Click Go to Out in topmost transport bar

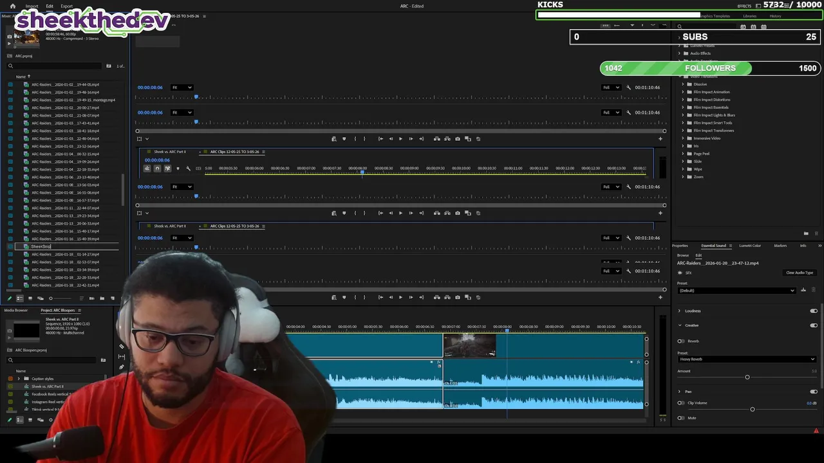pyautogui.click(x=421, y=139)
